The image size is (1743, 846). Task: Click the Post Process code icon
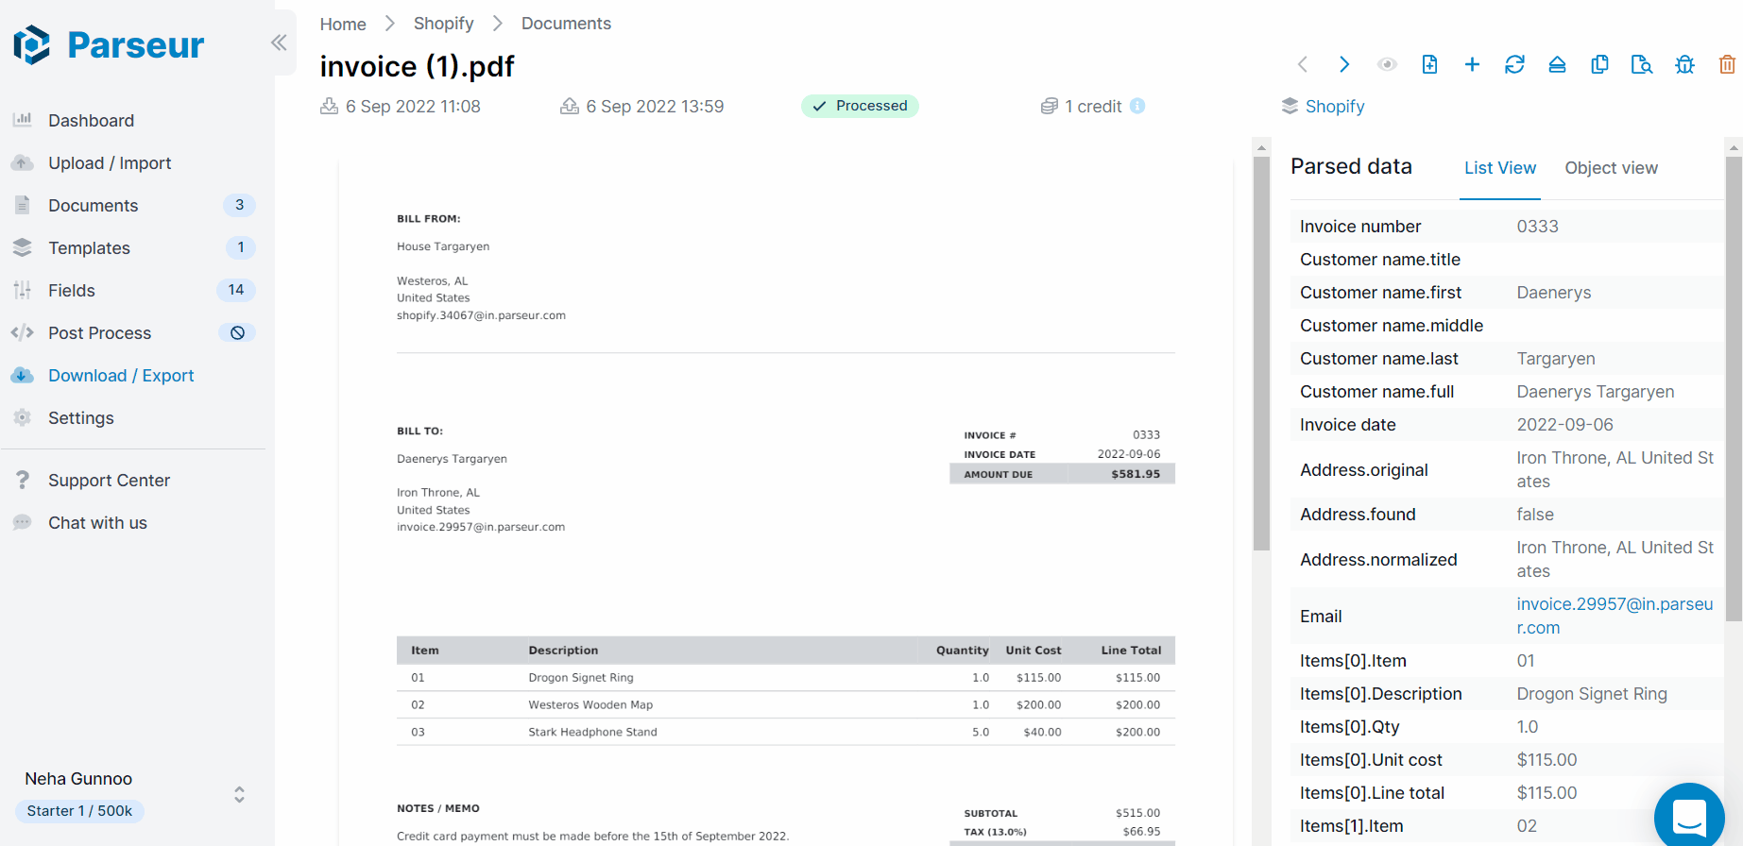click(23, 332)
